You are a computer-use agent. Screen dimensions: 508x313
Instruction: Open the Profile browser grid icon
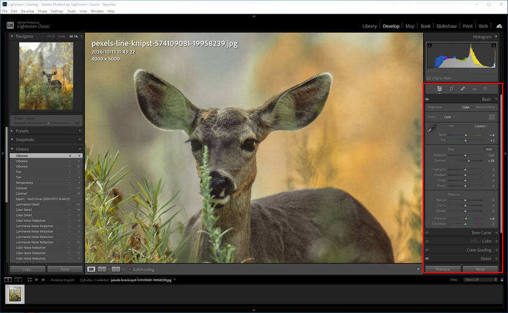tap(492, 117)
